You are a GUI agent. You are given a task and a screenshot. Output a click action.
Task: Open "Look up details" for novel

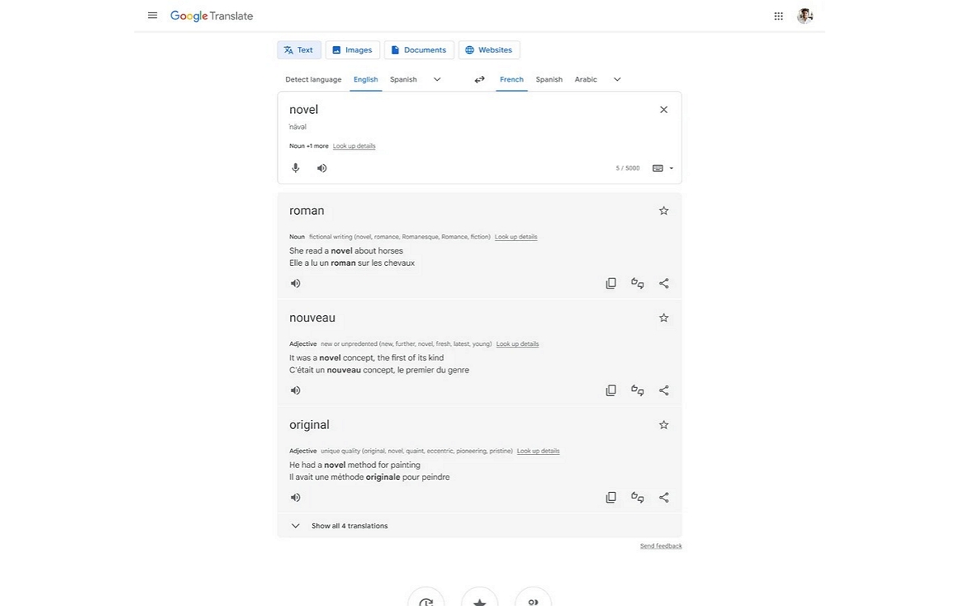pos(354,145)
